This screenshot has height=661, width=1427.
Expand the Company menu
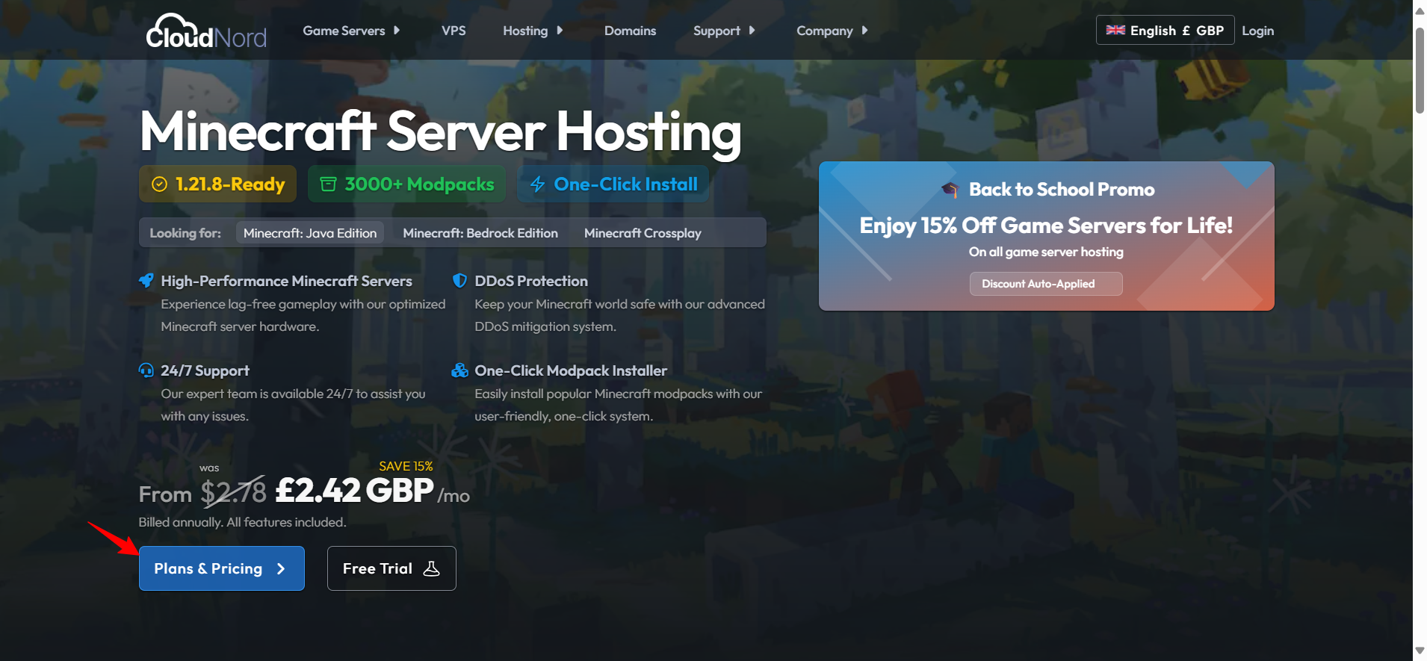pos(832,31)
